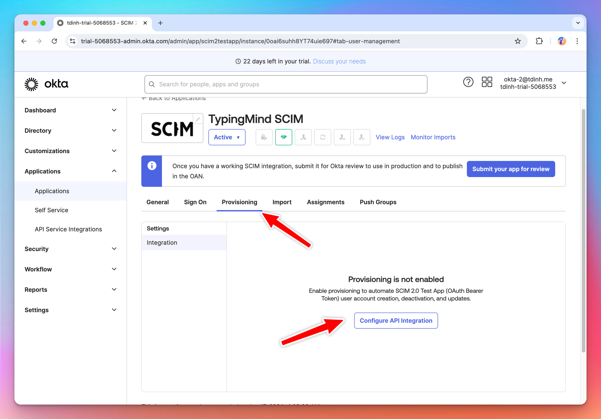Open the Monitor Imports link

click(433, 137)
